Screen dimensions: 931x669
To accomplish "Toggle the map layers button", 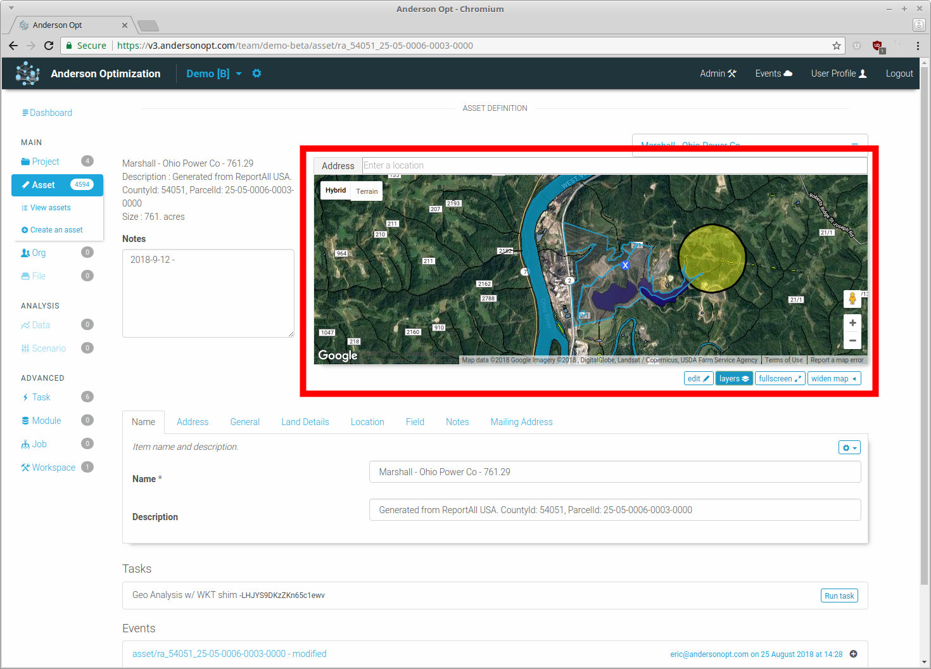I will click(x=734, y=379).
